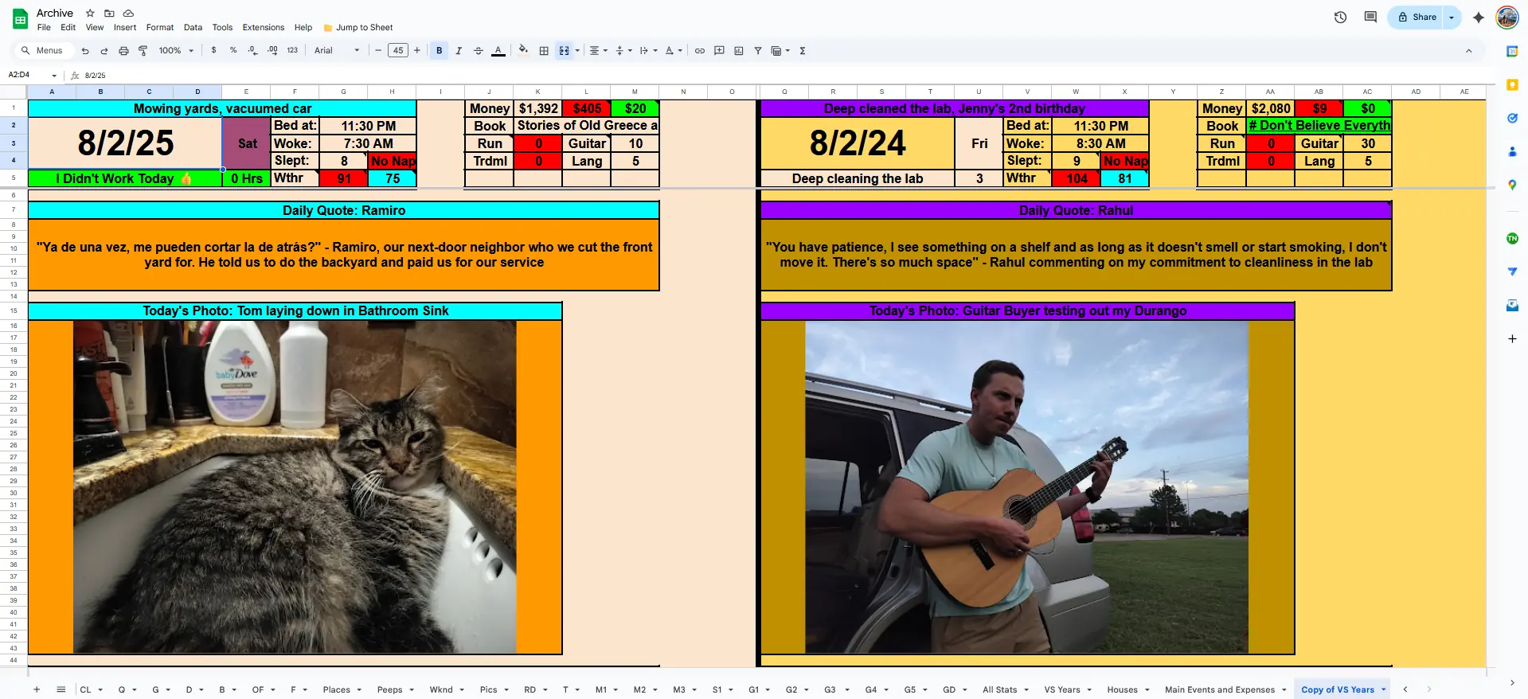The width and height of the screenshot is (1528, 699).
Task: Open the Jump to Sheet menu
Action: [358, 27]
